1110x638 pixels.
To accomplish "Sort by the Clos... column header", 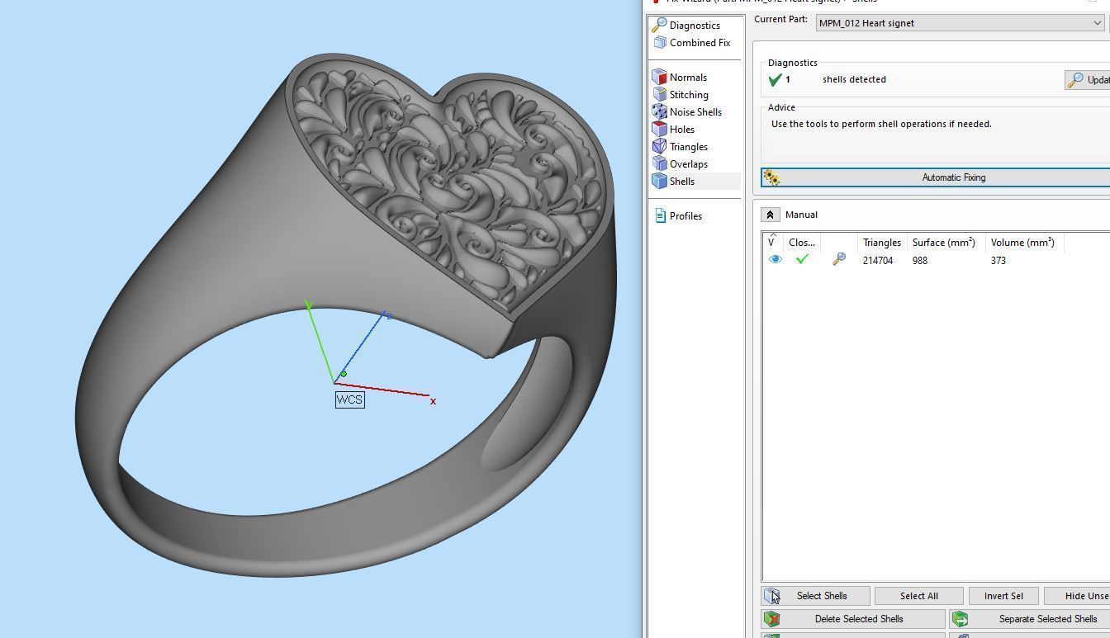I will 802,243.
